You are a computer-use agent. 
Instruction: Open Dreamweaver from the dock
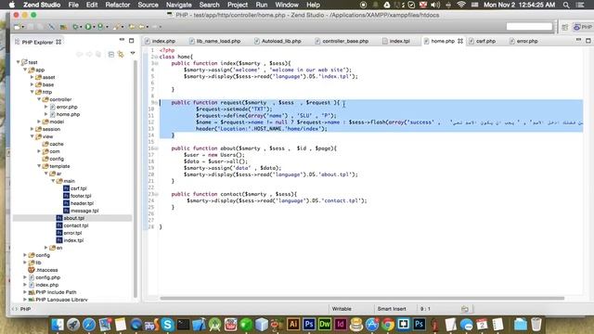click(324, 325)
